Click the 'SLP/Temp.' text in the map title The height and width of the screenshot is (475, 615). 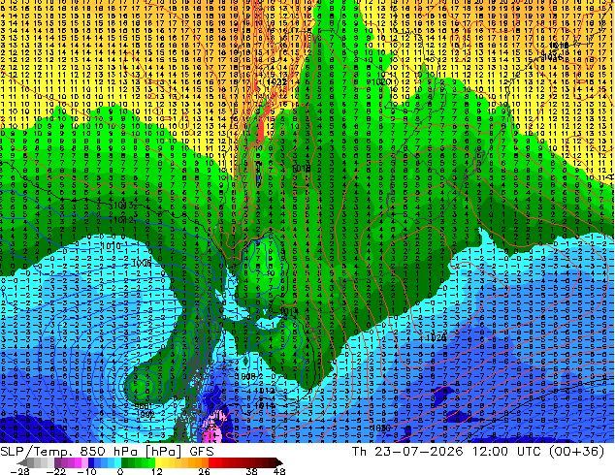37,452
